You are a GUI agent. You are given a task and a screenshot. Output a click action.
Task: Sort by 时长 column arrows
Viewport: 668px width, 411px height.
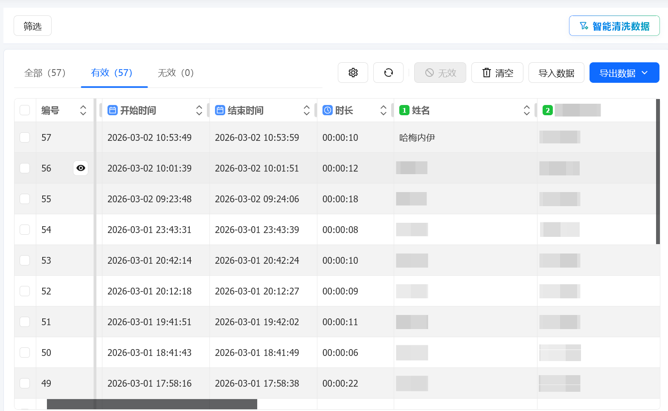(x=383, y=111)
